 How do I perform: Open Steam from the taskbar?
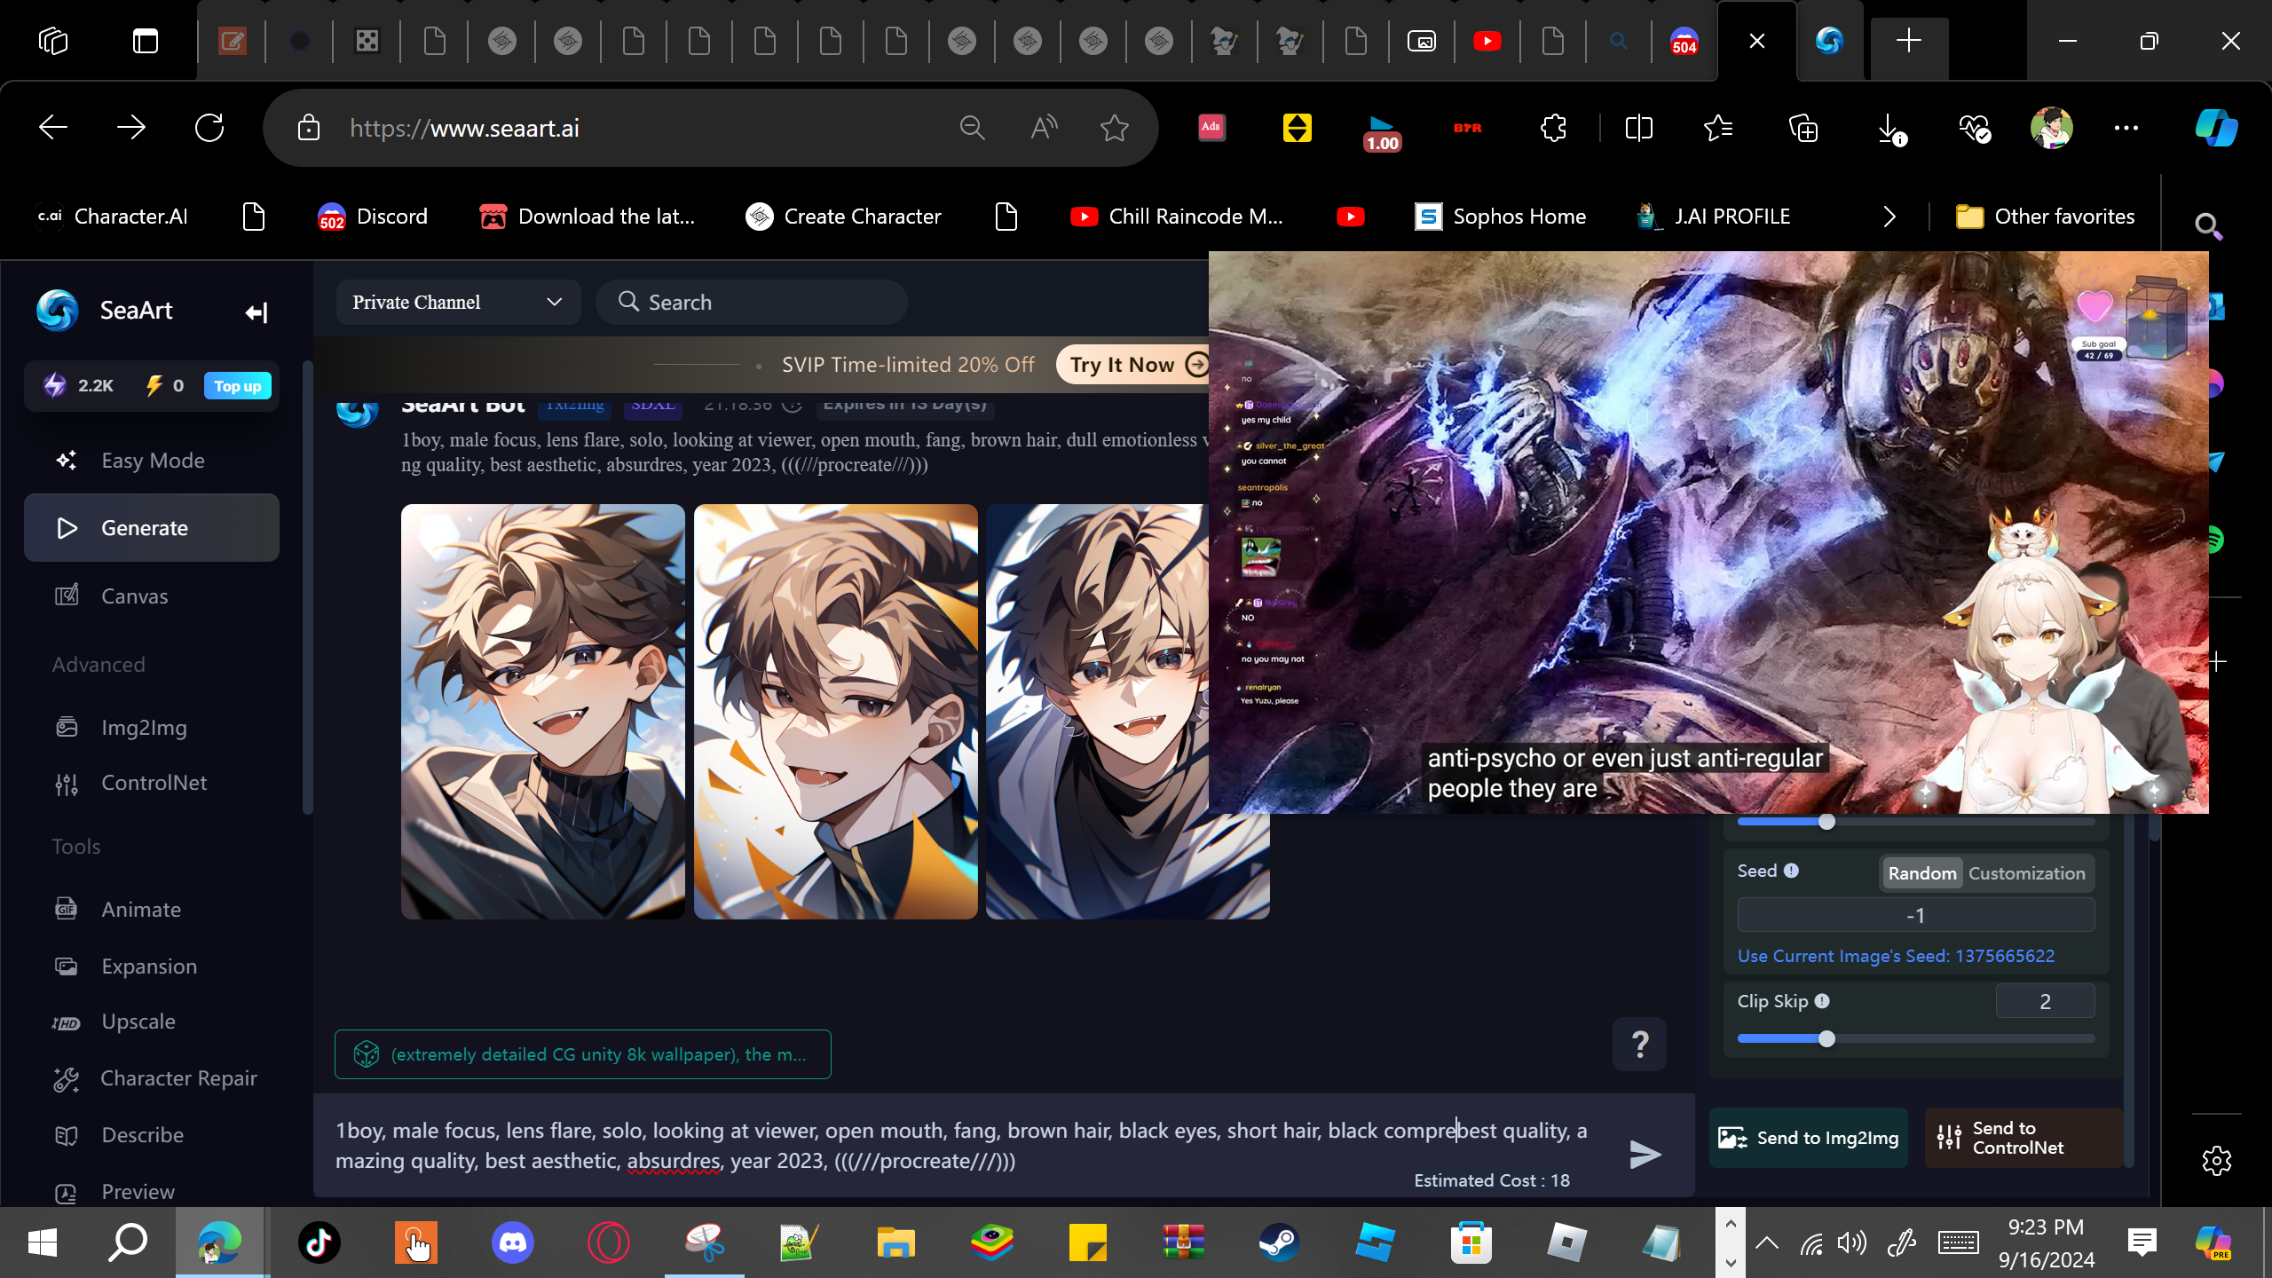coord(1279,1242)
